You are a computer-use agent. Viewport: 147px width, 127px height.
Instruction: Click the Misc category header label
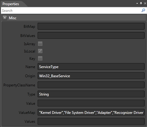pyautogui.click(x=13, y=18)
